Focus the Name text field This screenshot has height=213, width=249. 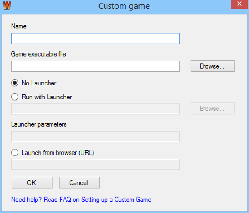[95, 39]
